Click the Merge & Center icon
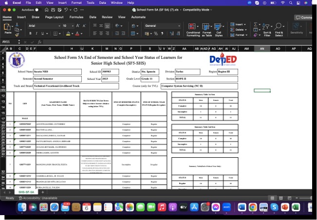317x220 pixels. 133,34
